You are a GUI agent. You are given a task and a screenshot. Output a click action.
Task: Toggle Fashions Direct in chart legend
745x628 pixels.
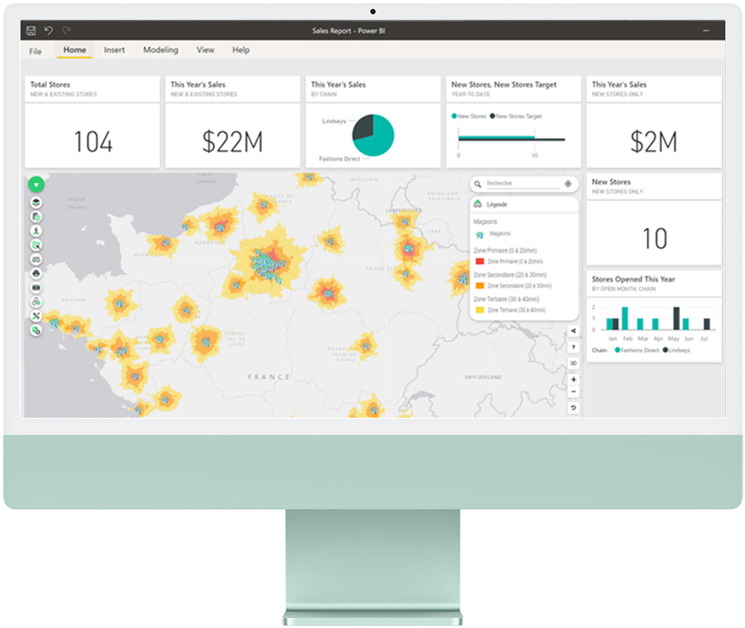pos(637,350)
